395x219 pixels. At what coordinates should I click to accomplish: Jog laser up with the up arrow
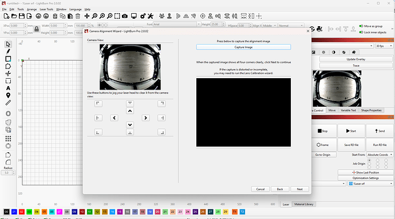click(130, 111)
